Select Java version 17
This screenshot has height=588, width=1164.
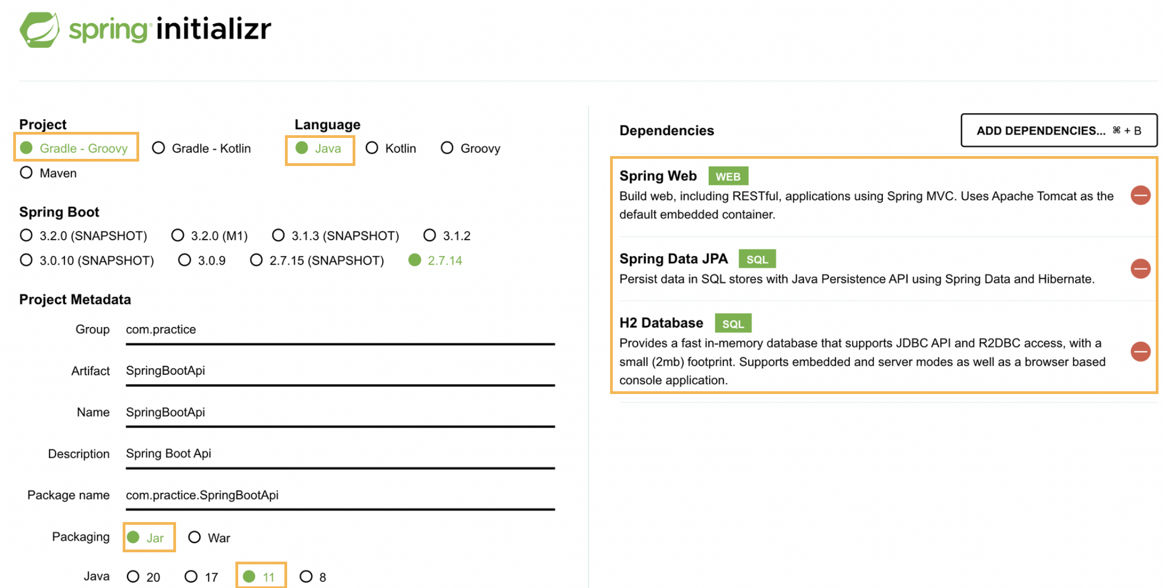pos(191,576)
